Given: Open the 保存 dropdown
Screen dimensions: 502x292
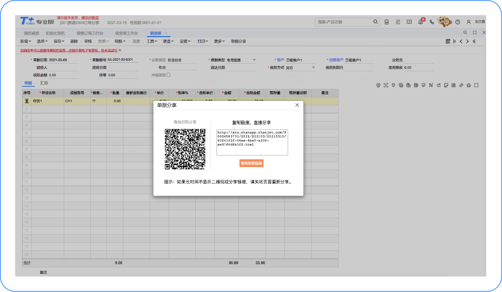Looking at the screenshot, I should pos(59,42).
